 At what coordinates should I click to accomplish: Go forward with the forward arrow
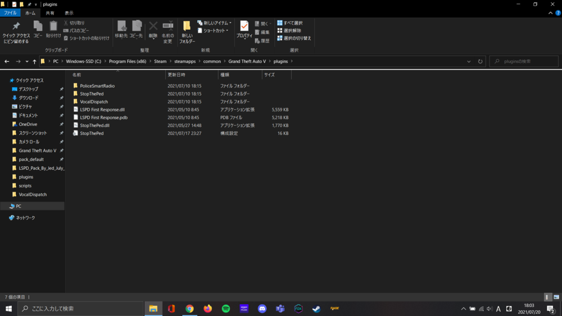click(18, 61)
